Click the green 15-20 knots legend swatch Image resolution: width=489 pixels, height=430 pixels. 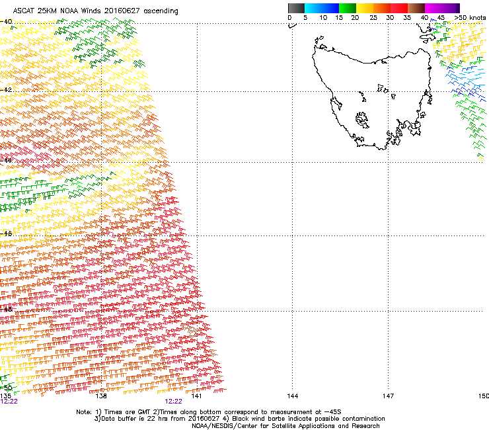[348, 8]
